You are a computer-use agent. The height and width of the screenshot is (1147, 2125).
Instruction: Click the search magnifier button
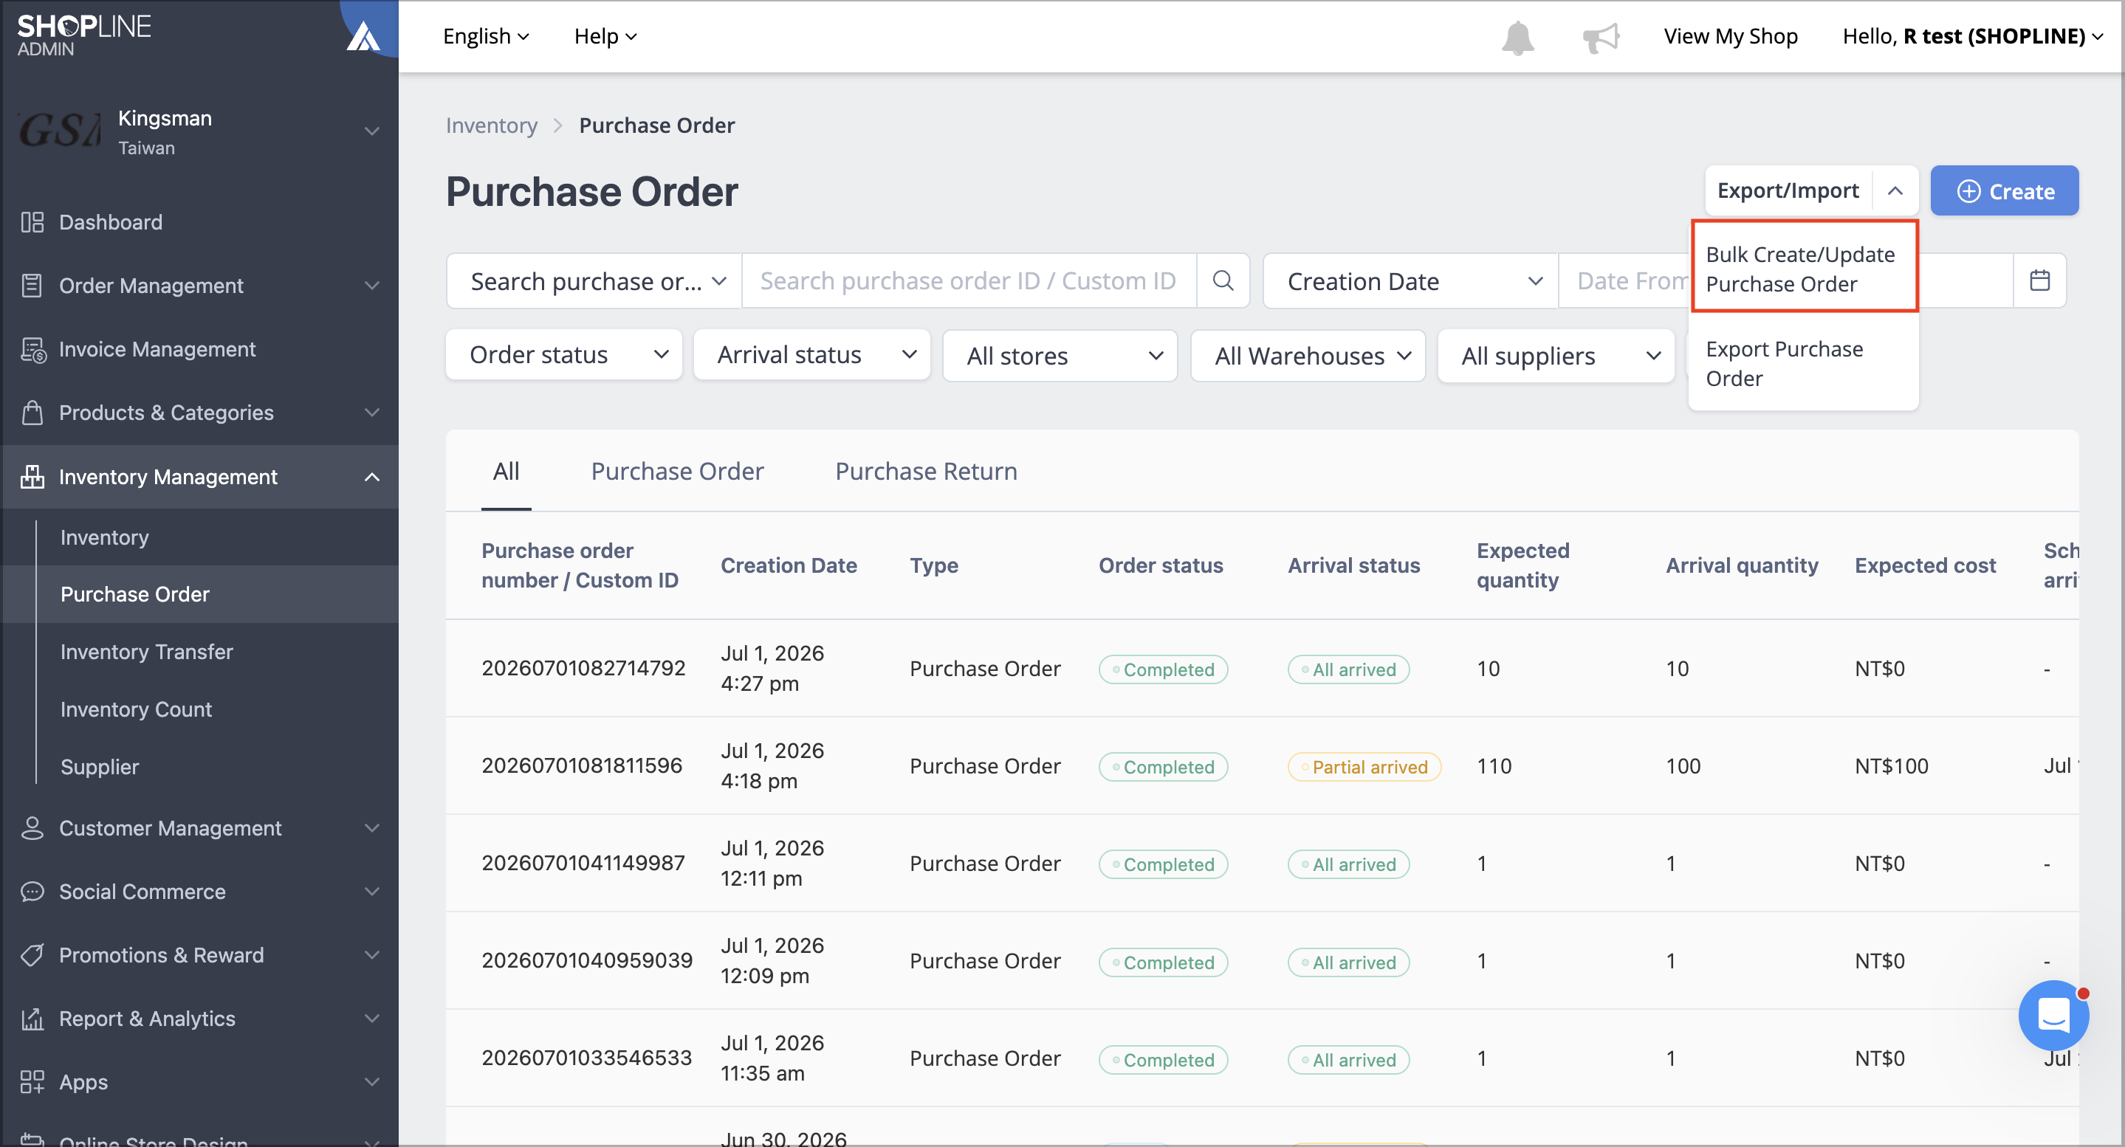(x=1223, y=281)
